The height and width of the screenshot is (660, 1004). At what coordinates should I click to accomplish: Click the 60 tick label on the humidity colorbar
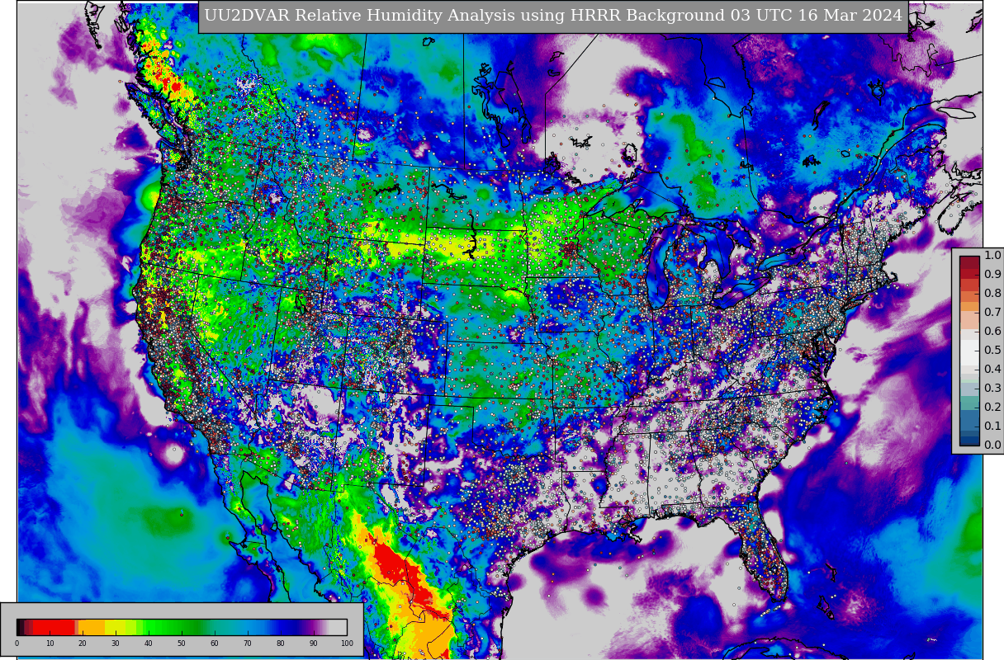tap(215, 643)
